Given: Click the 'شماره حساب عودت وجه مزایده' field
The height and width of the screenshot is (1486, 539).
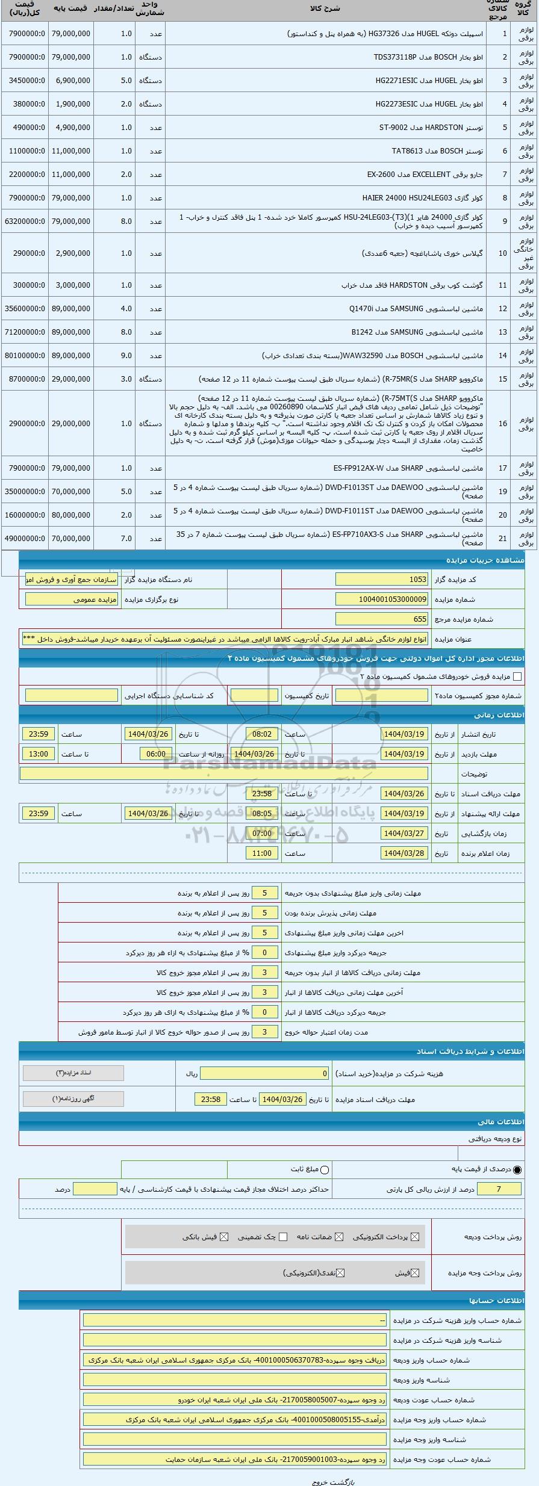Looking at the screenshot, I should 235,1460.
